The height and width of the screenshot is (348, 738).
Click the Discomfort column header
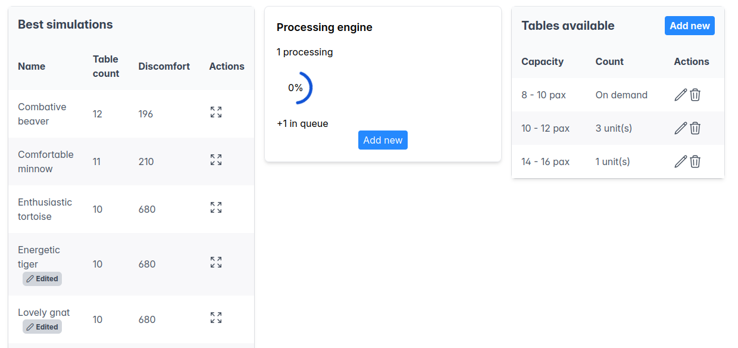coord(164,66)
